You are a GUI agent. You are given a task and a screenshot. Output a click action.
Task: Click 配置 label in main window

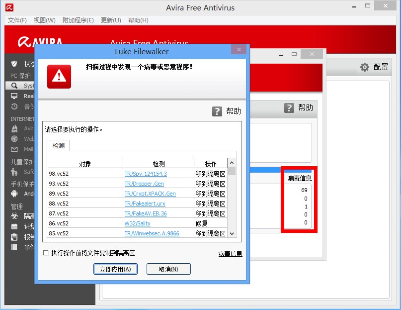pos(381,67)
